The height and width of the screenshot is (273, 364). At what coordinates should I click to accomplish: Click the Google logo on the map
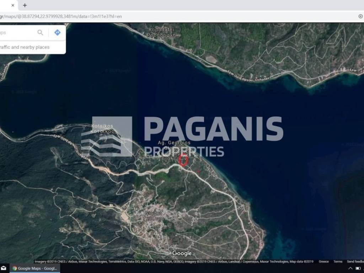[x=182, y=253]
